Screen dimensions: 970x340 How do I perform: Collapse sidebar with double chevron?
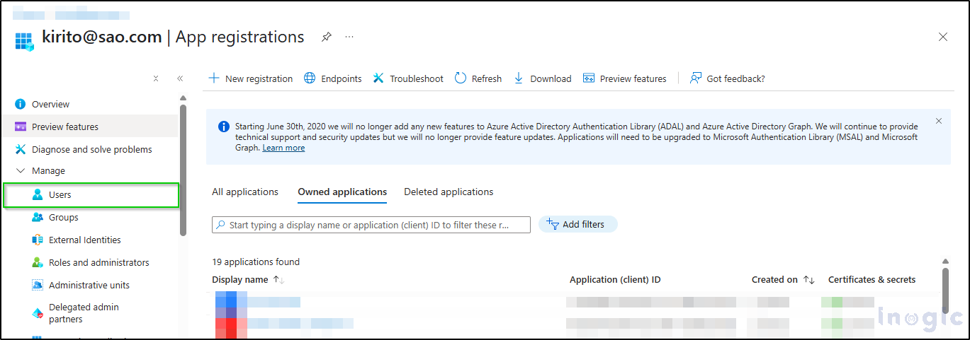[x=180, y=78]
